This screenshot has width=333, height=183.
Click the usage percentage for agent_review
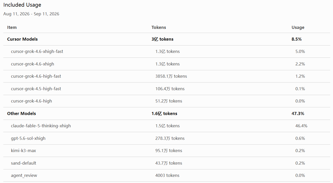300,175
